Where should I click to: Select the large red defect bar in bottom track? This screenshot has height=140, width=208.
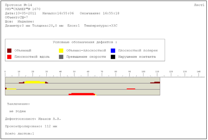point(82,94)
